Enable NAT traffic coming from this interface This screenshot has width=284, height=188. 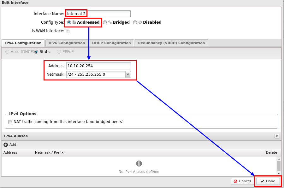pyautogui.click(x=10, y=122)
